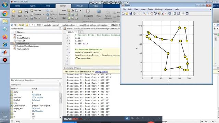
Task: Switch to the HOME ribbon tab
Action: [17, 6]
